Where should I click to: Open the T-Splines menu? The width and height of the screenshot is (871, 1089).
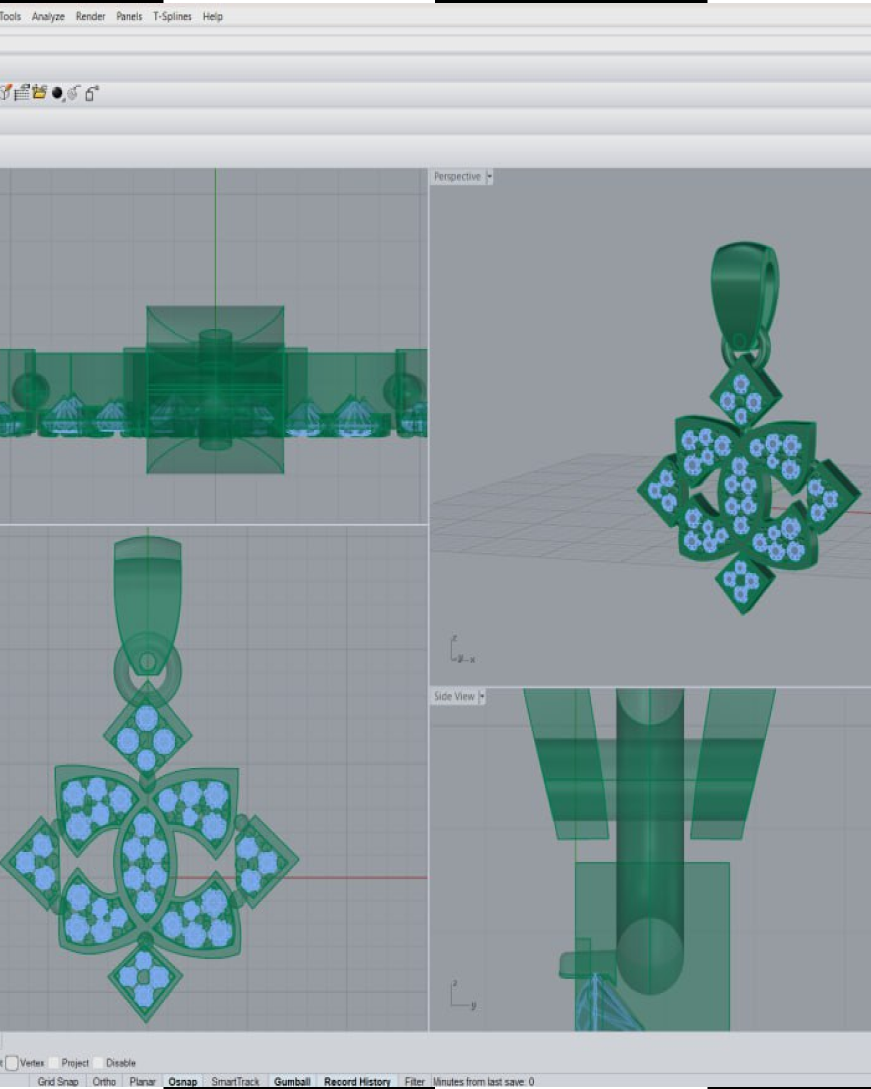pyautogui.click(x=172, y=17)
